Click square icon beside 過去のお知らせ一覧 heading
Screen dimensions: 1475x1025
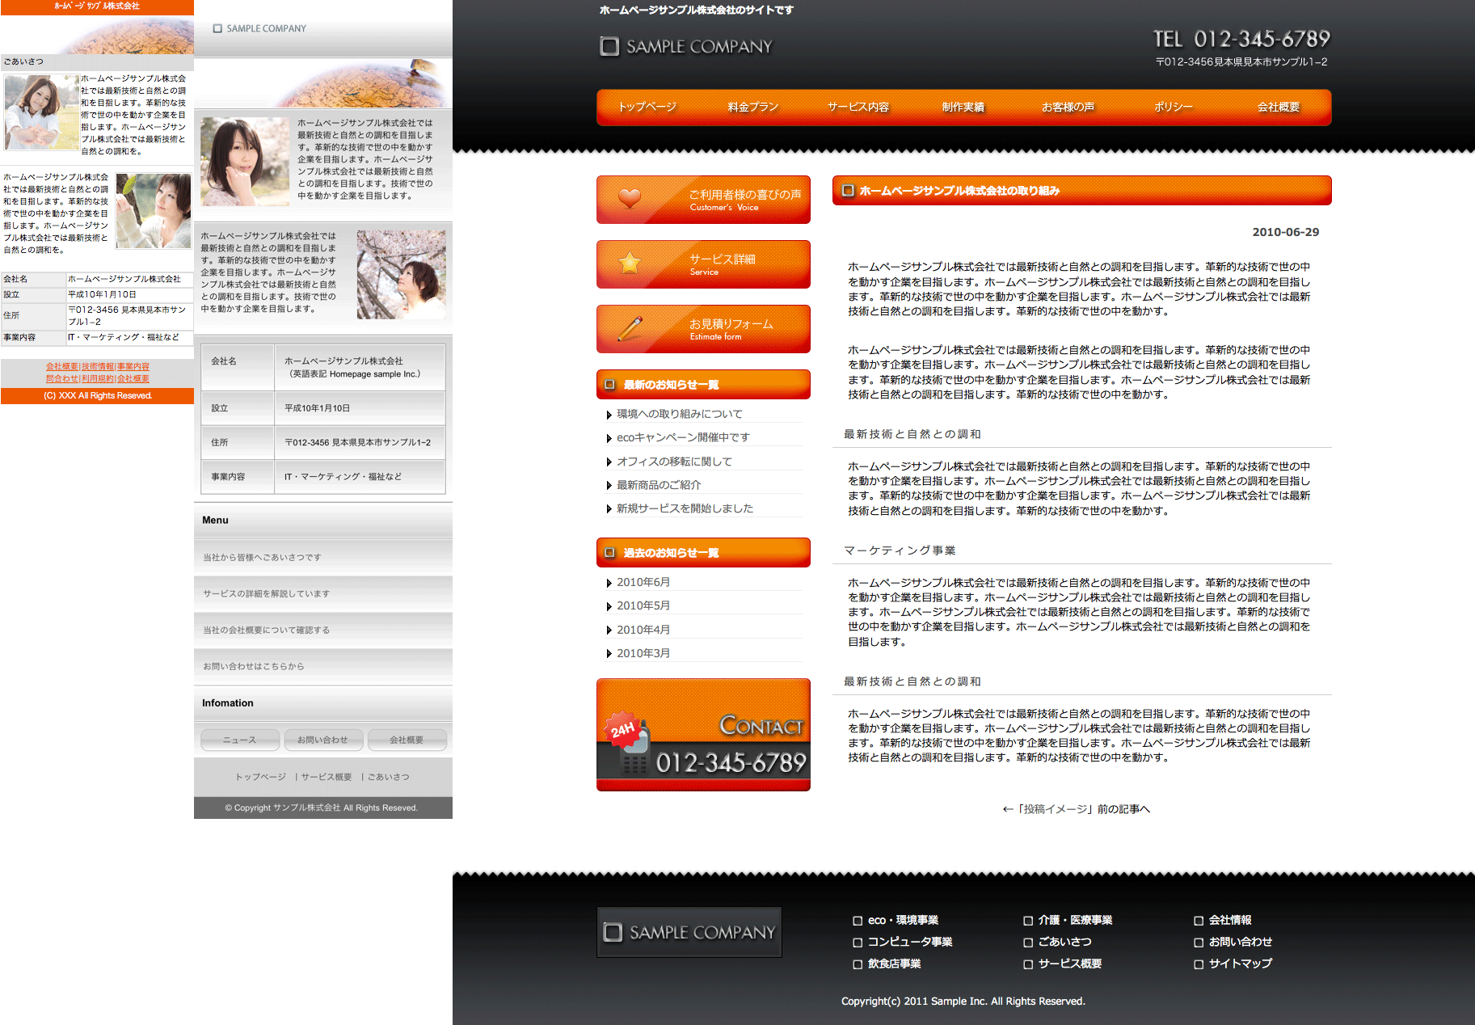tap(610, 553)
